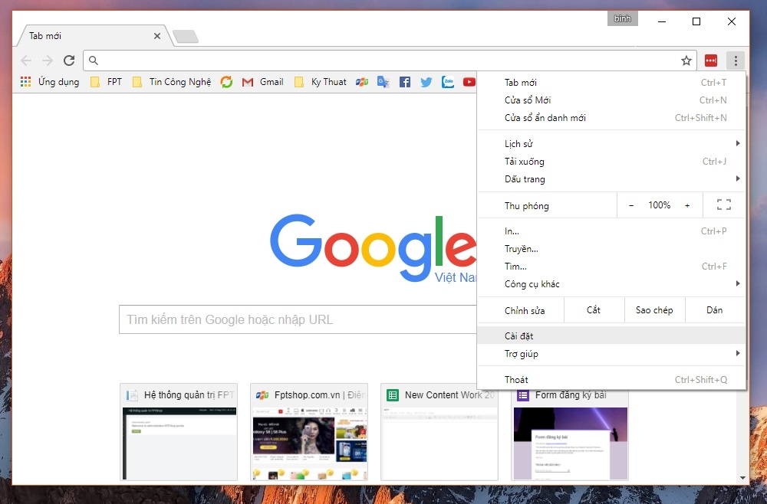Choose Cửa sổ Mới menu entry
Viewport: 767px width, 504px height.
(x=611, y=100)
